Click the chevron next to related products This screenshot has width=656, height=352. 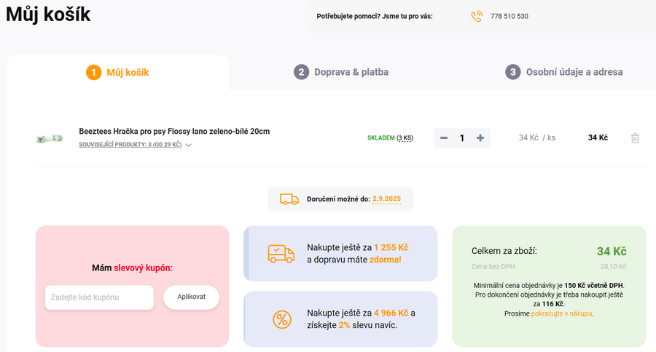click(189, 145)
